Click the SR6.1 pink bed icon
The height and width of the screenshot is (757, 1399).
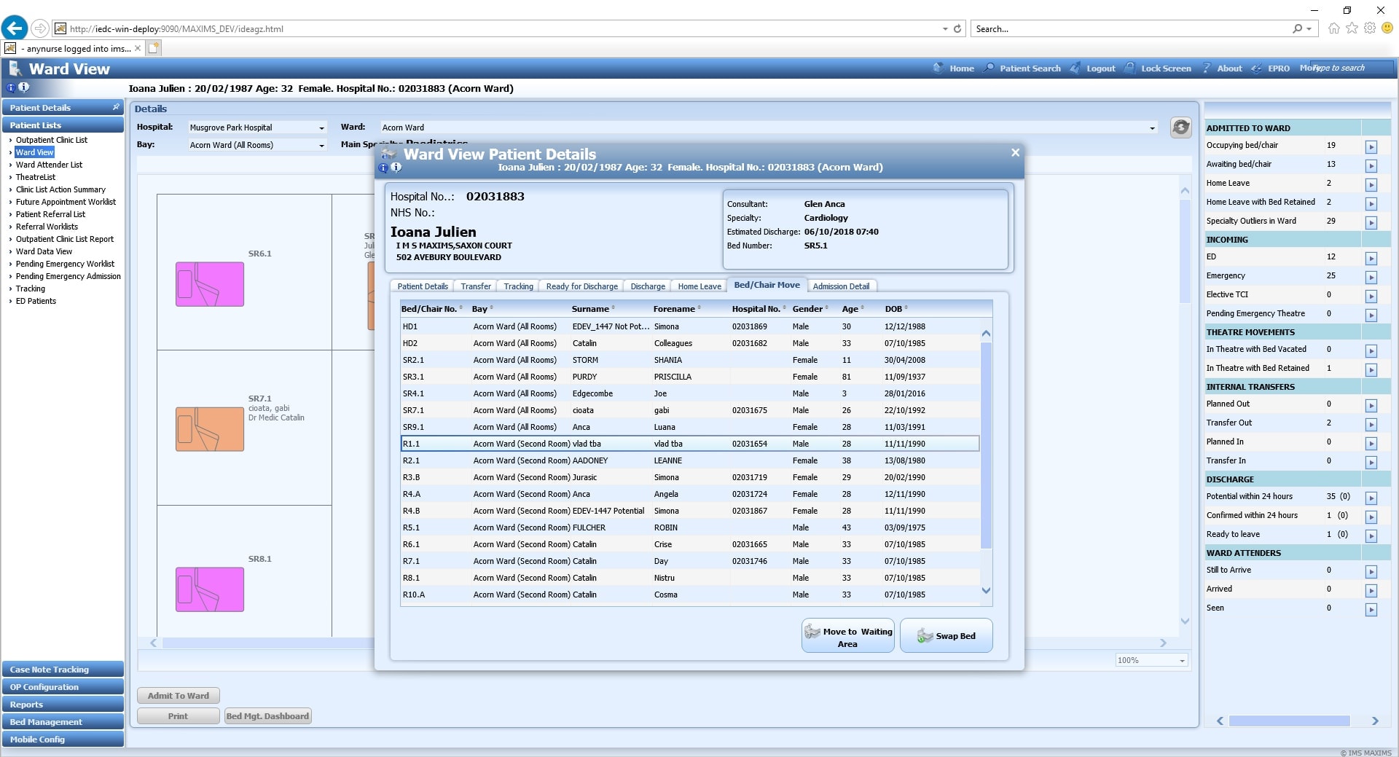coord(210,284)
